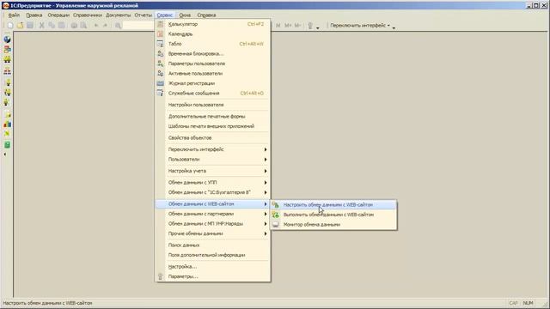Image resolution: width=550 pixels, height=309 pixels.
Task: Select Параметры пользователя menu entry
Action: pyautogui.click(x=212, y=64)
